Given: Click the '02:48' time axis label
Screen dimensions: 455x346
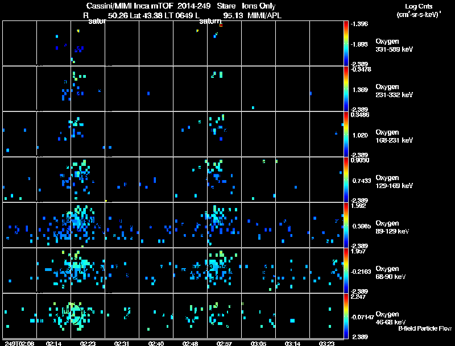Looking at the screenshot, I should 190,344.
